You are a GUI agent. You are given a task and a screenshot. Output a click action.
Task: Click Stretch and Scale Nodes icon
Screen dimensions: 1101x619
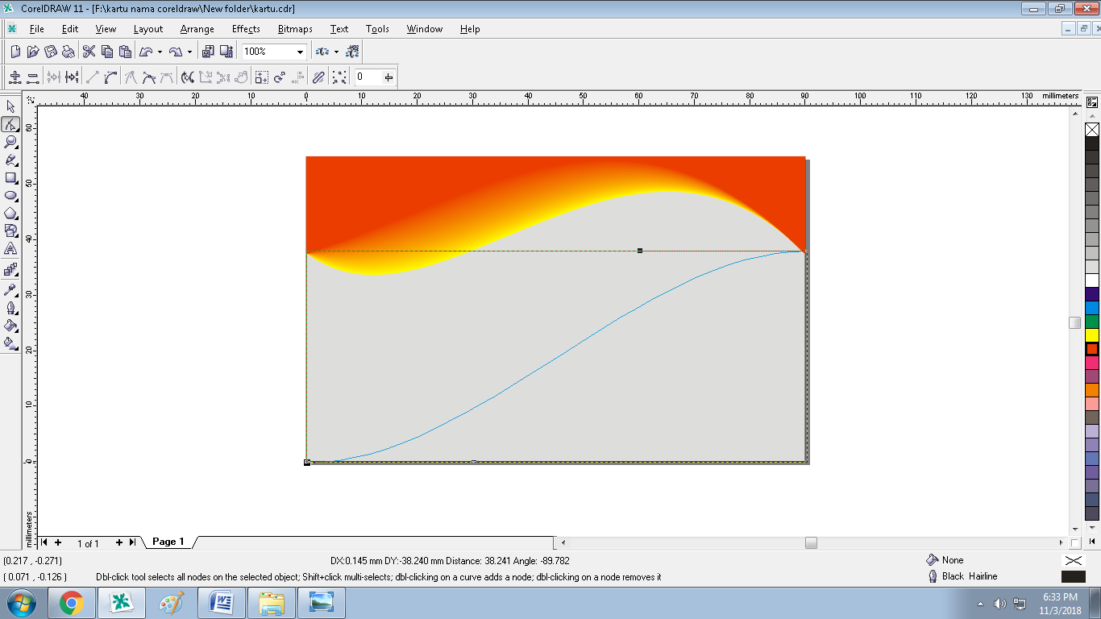pyautogui.click(x=262, y=77)
